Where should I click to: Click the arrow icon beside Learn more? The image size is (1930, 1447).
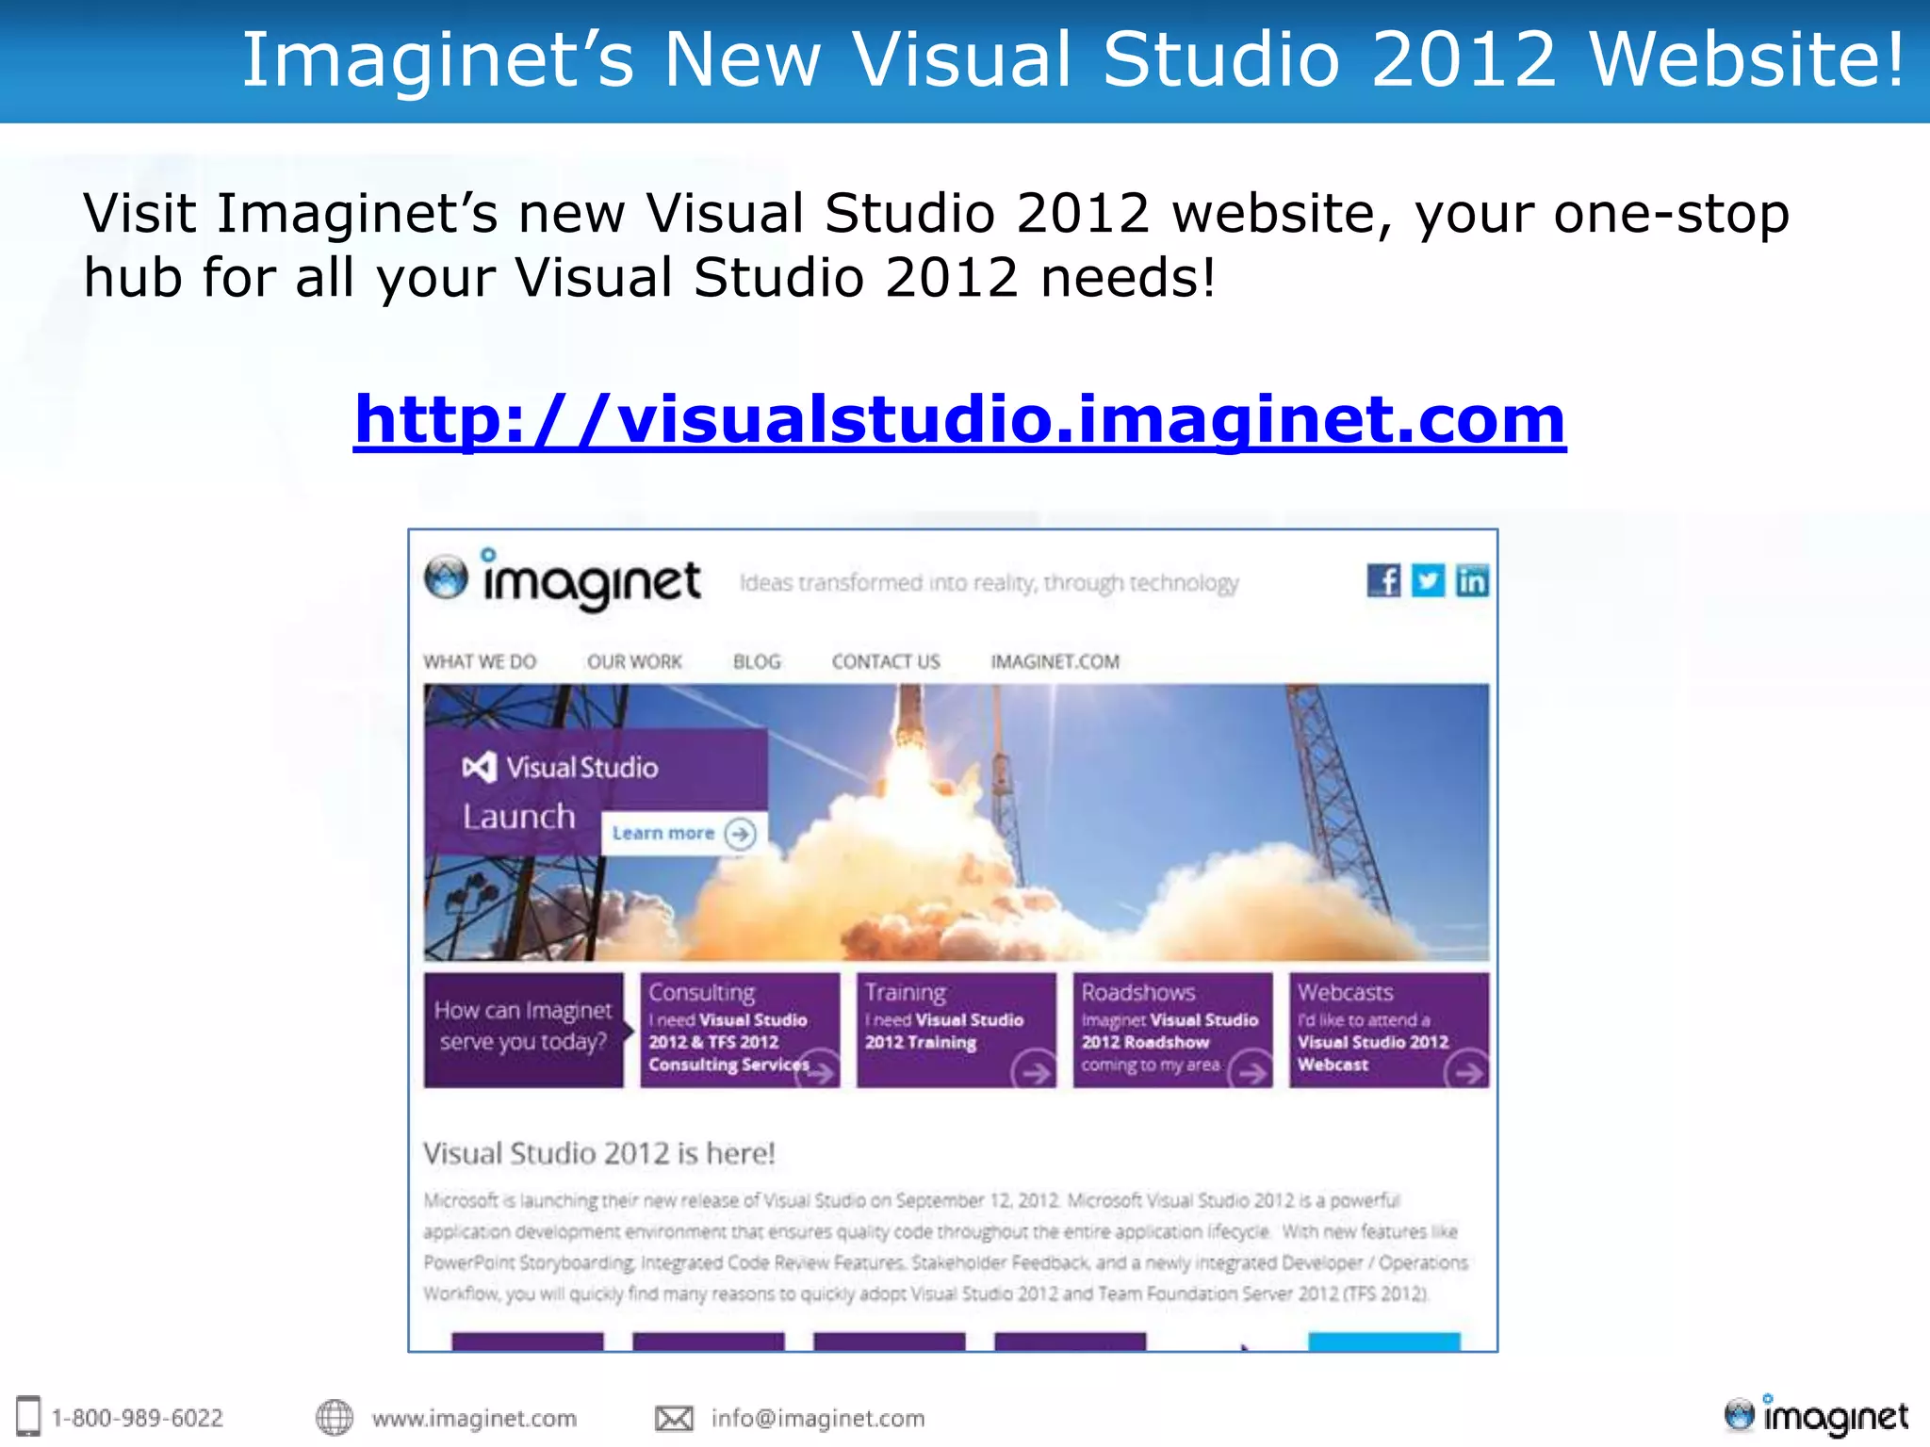(741, 834)
